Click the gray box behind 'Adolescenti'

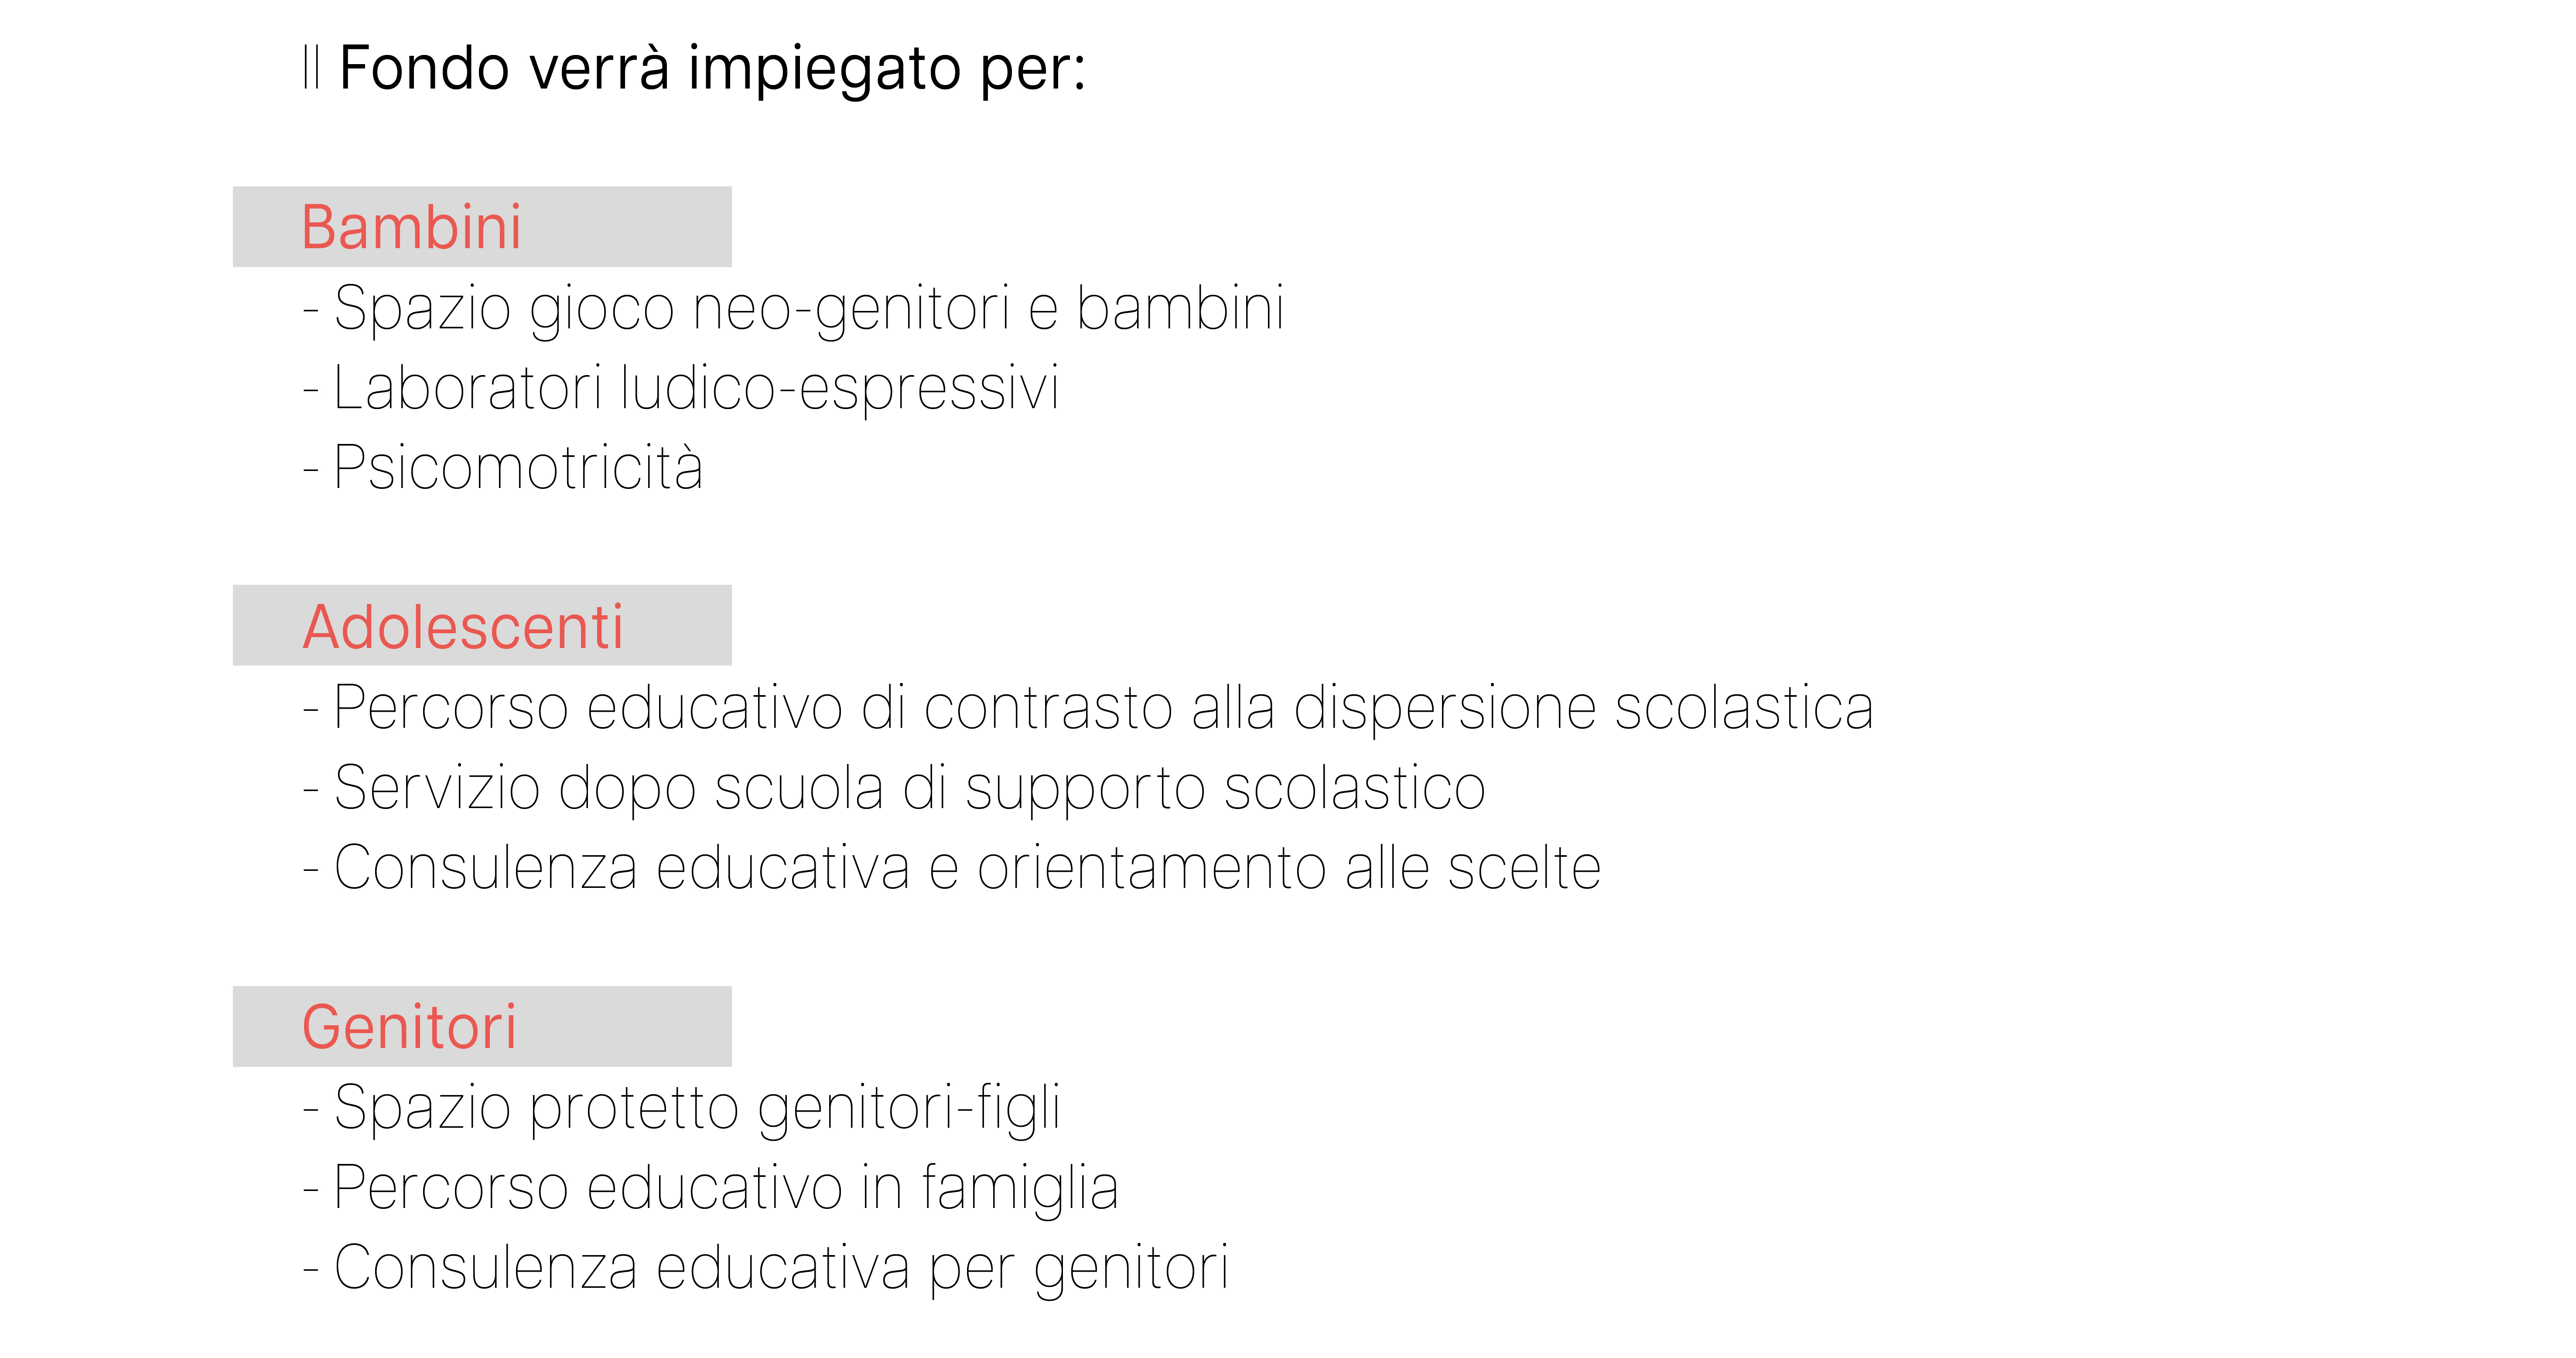click(x=482, y=625)
